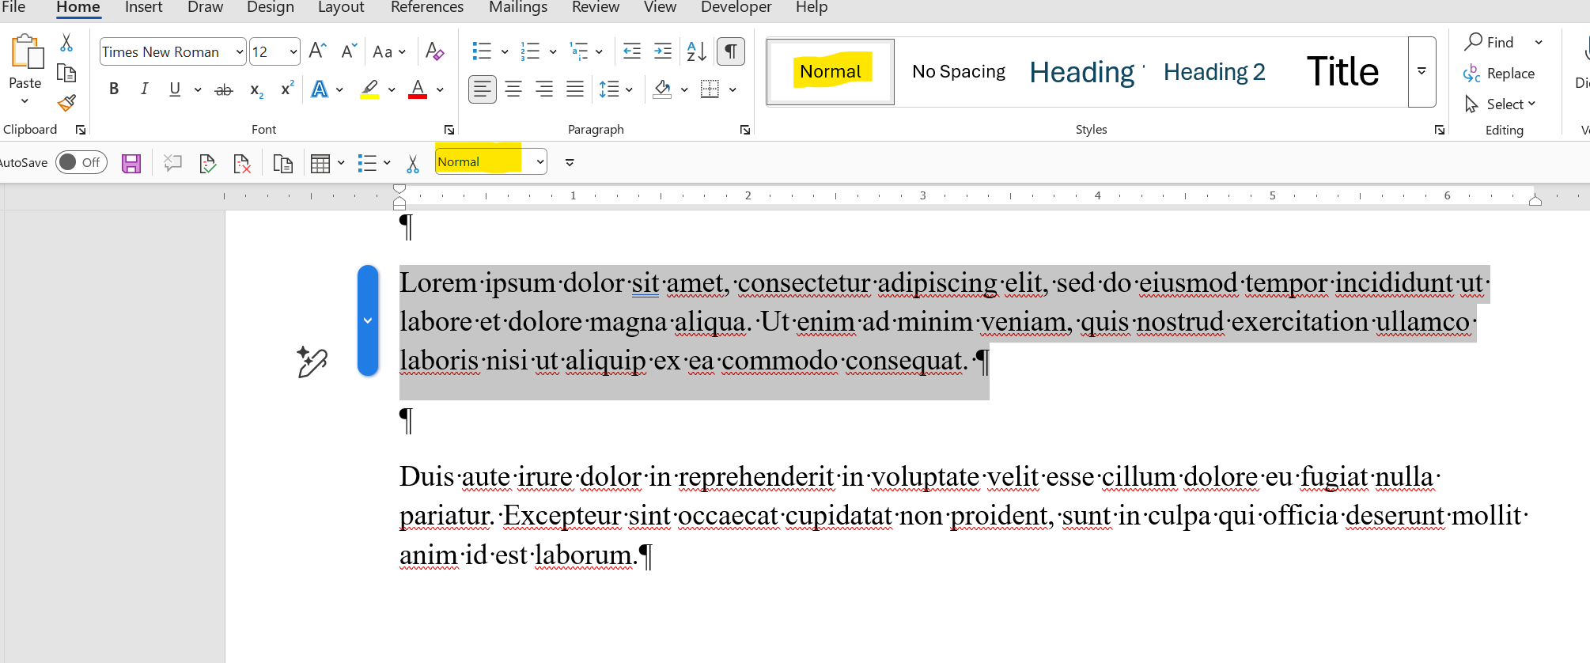
Task: Toggle Bold formatting
Action: point(114,89)
